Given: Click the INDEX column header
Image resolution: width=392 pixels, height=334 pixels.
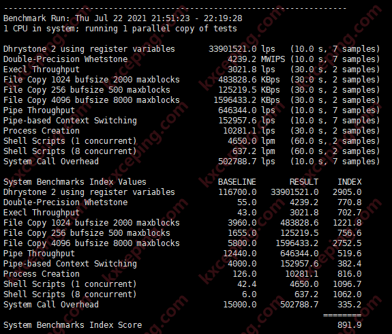Looking at the screenshot, I should click(350, 182).
